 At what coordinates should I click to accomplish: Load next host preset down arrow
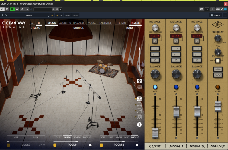[57, 9]
